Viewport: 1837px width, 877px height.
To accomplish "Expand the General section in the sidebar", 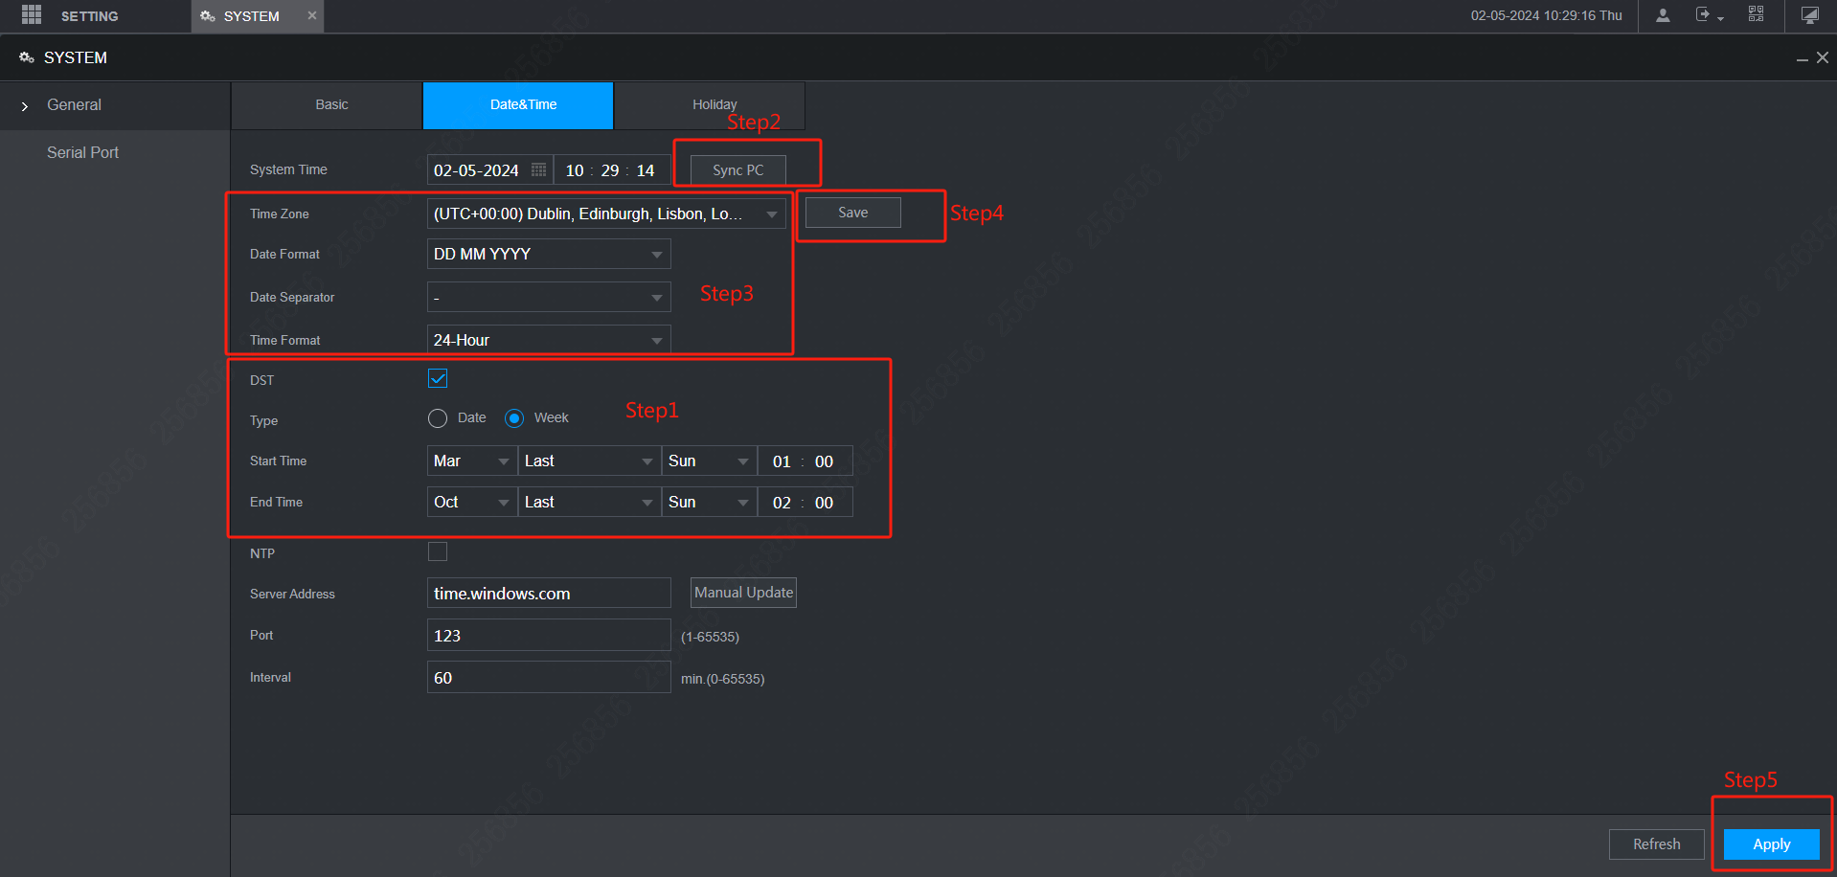I will (x=24, y=105).
